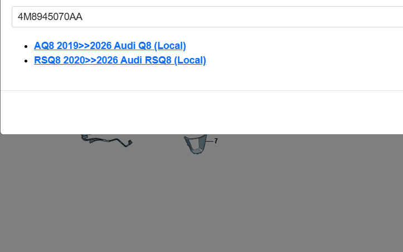Open the AQ8 2019>>2026 Audi Q8 link
Viewport: 403px width, 252px height.
[110, 46]
